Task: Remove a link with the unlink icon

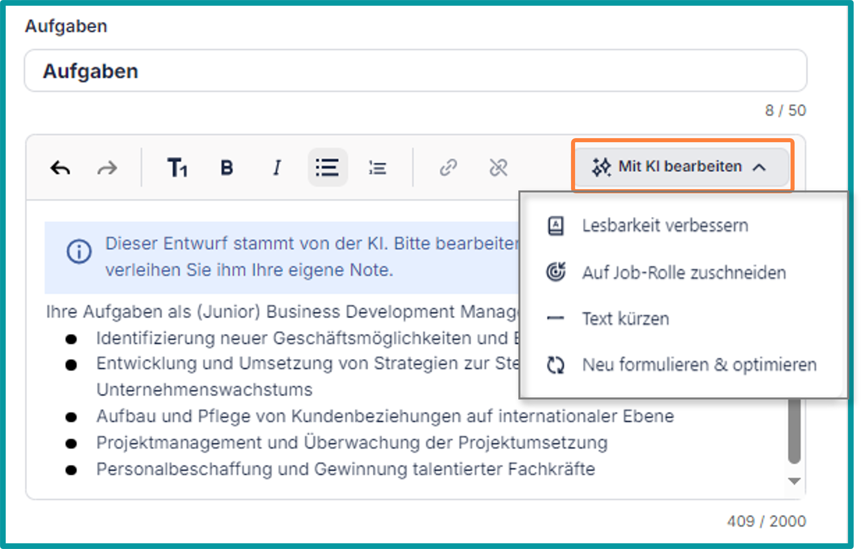Action: click(499, 167)
